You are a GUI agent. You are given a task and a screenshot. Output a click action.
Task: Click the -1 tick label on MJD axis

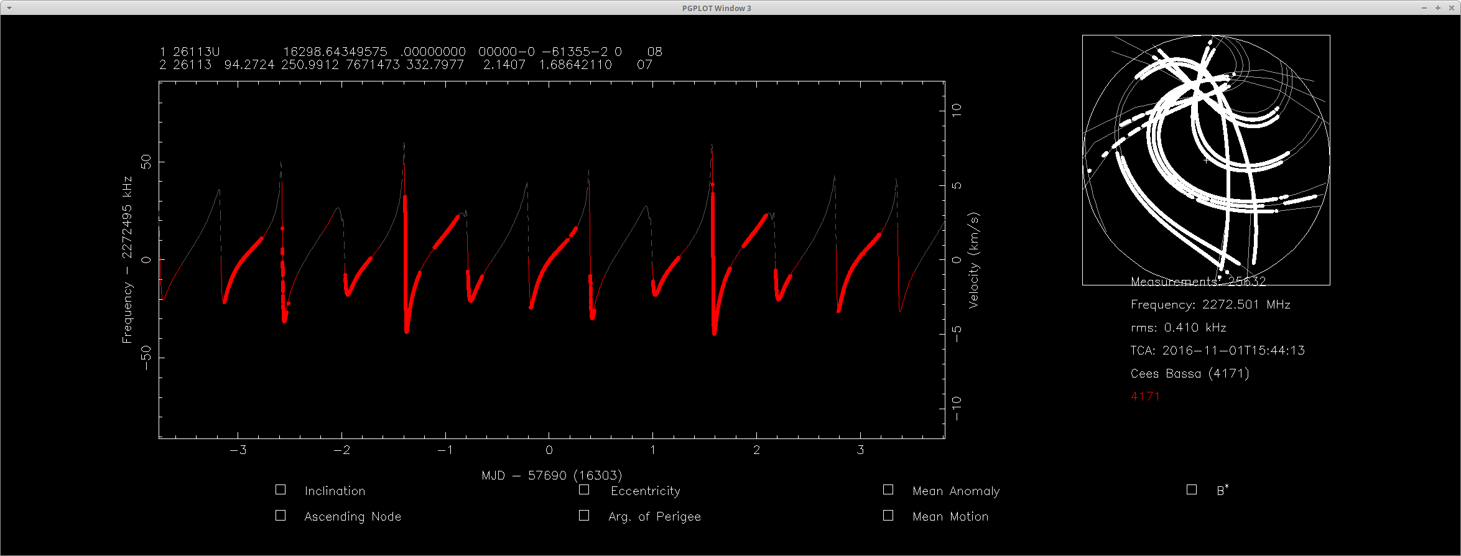pos(445,450)
